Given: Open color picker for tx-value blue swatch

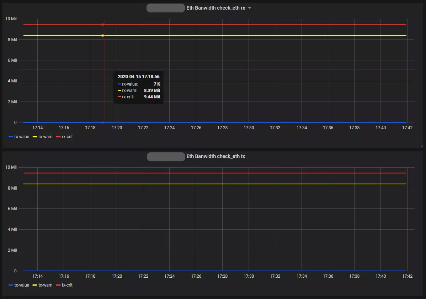Looking at the screenshot, I should click(11, 285).
